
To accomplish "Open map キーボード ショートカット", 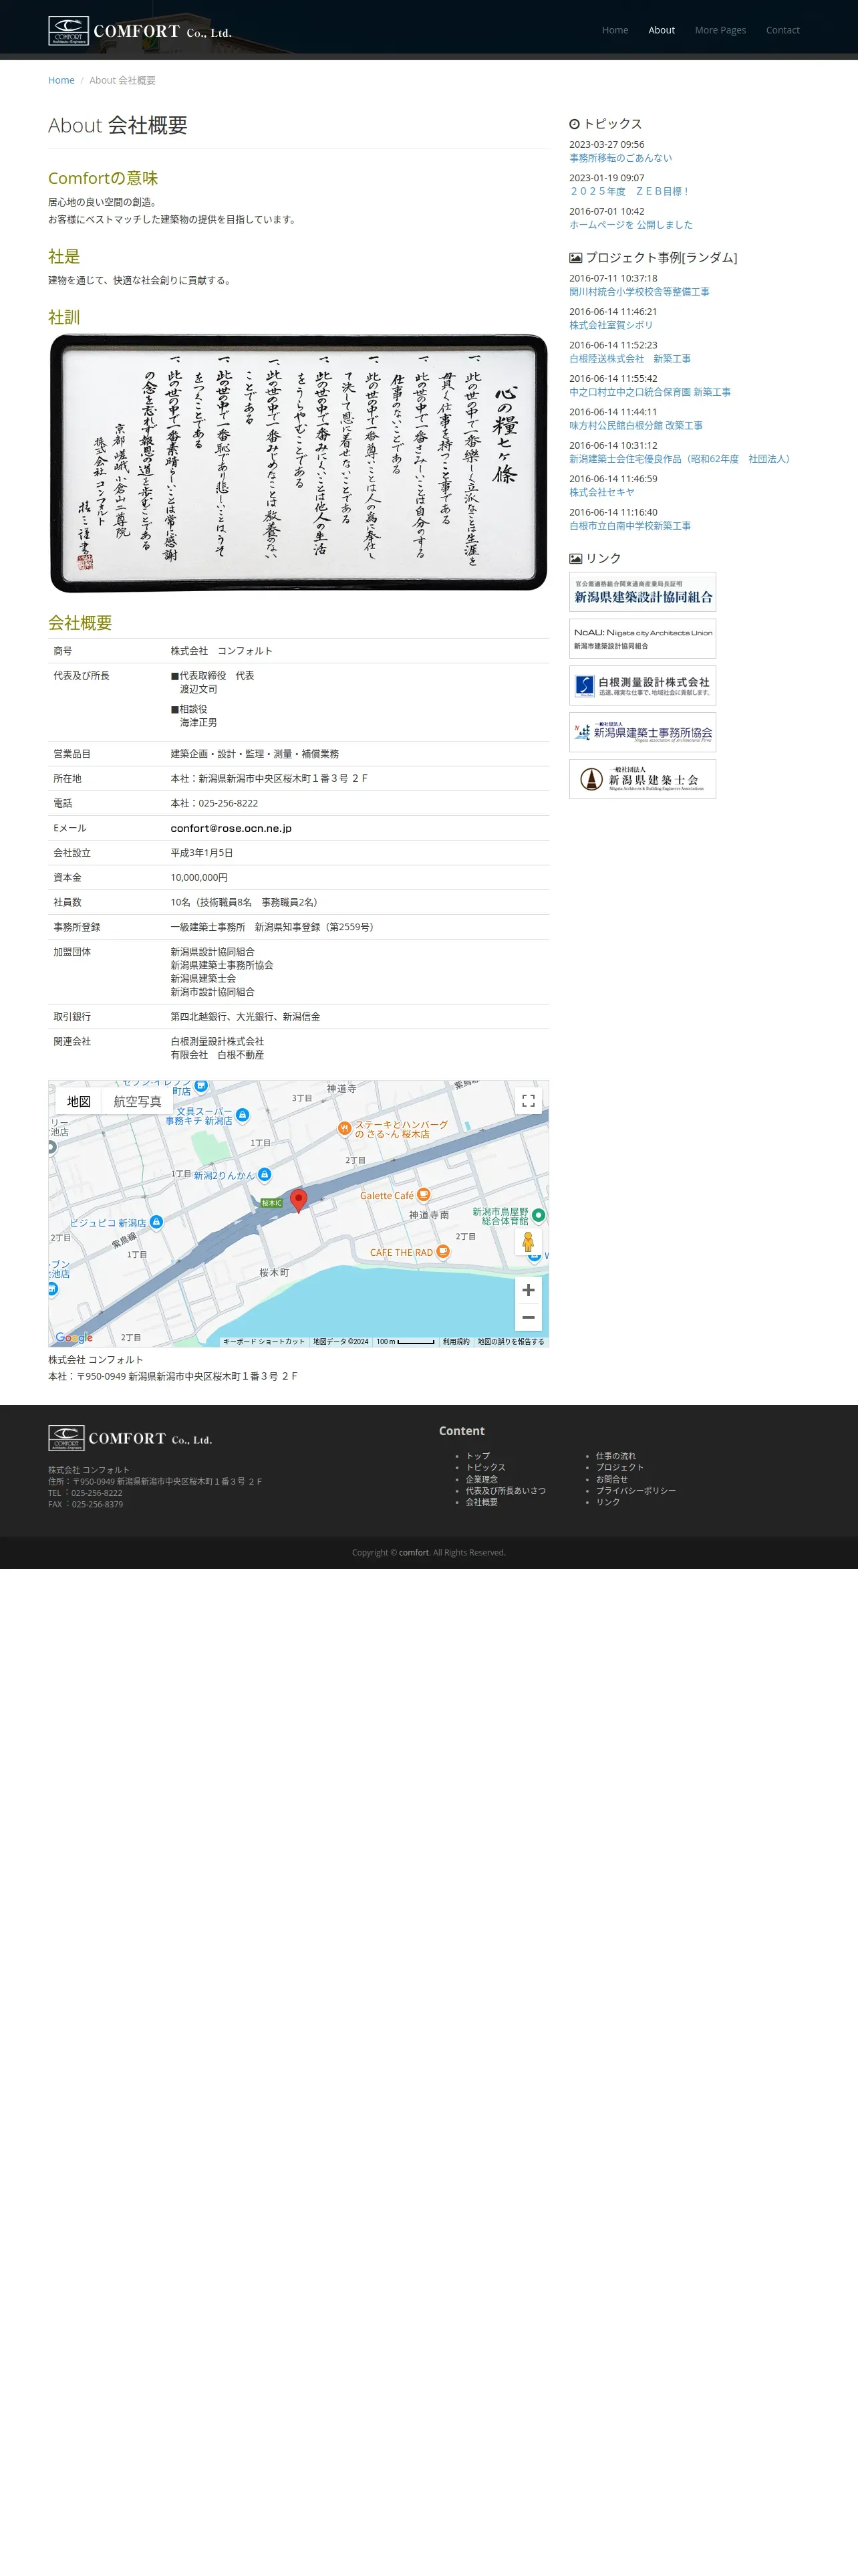I will pyautogui.click(x=264, y=1342).
